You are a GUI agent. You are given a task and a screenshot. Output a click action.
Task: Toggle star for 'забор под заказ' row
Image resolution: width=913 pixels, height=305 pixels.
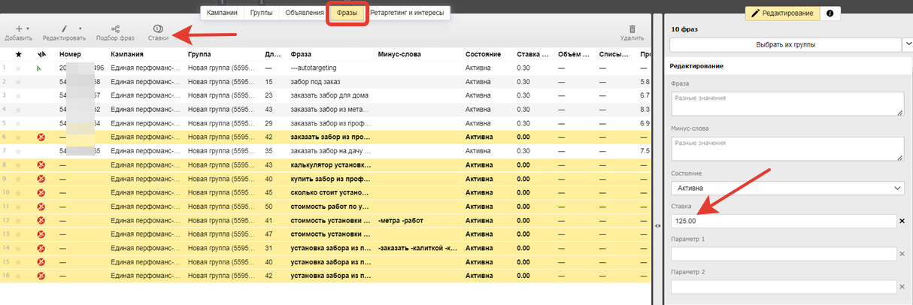point(18,82)
